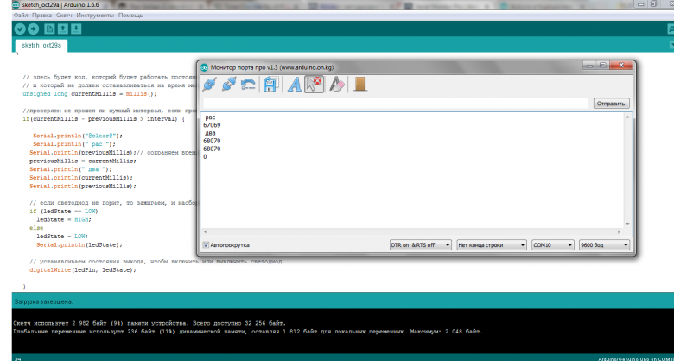Screen dimensions: 674x361
Task: Open the 9600 бод baud rate dropdown
Action: pos(601,245)
